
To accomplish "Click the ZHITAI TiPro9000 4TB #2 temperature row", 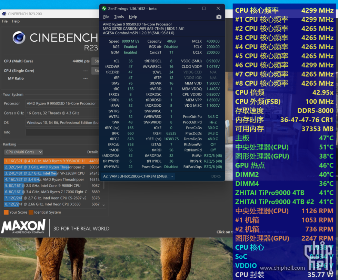I will click(x=284, y=202).
